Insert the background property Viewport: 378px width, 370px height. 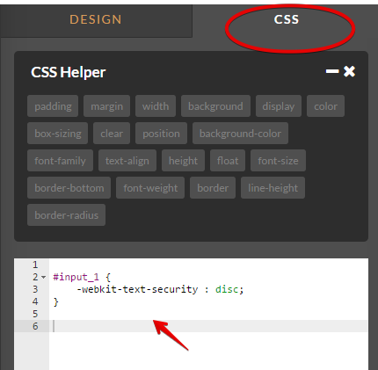click(x=215, y=106)
